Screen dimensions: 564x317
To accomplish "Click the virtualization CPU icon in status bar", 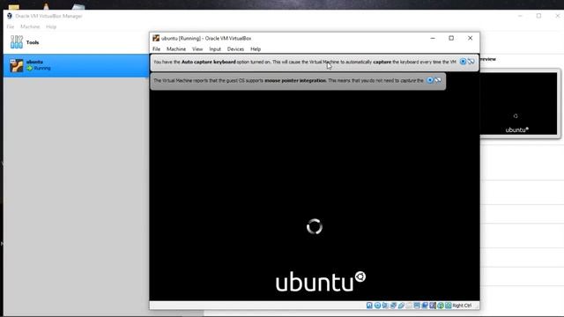I will (433, 306).
